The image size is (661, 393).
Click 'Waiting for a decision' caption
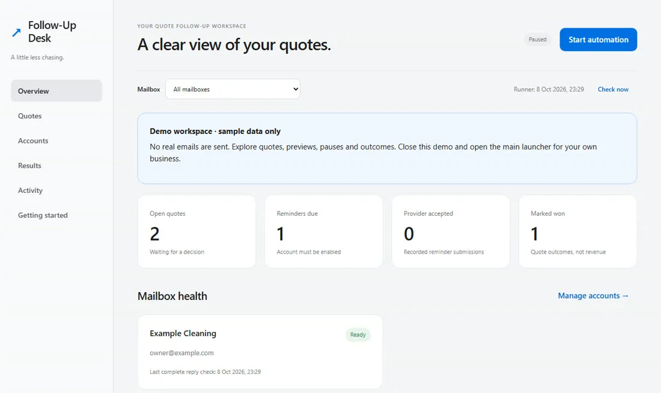point(177,252)
